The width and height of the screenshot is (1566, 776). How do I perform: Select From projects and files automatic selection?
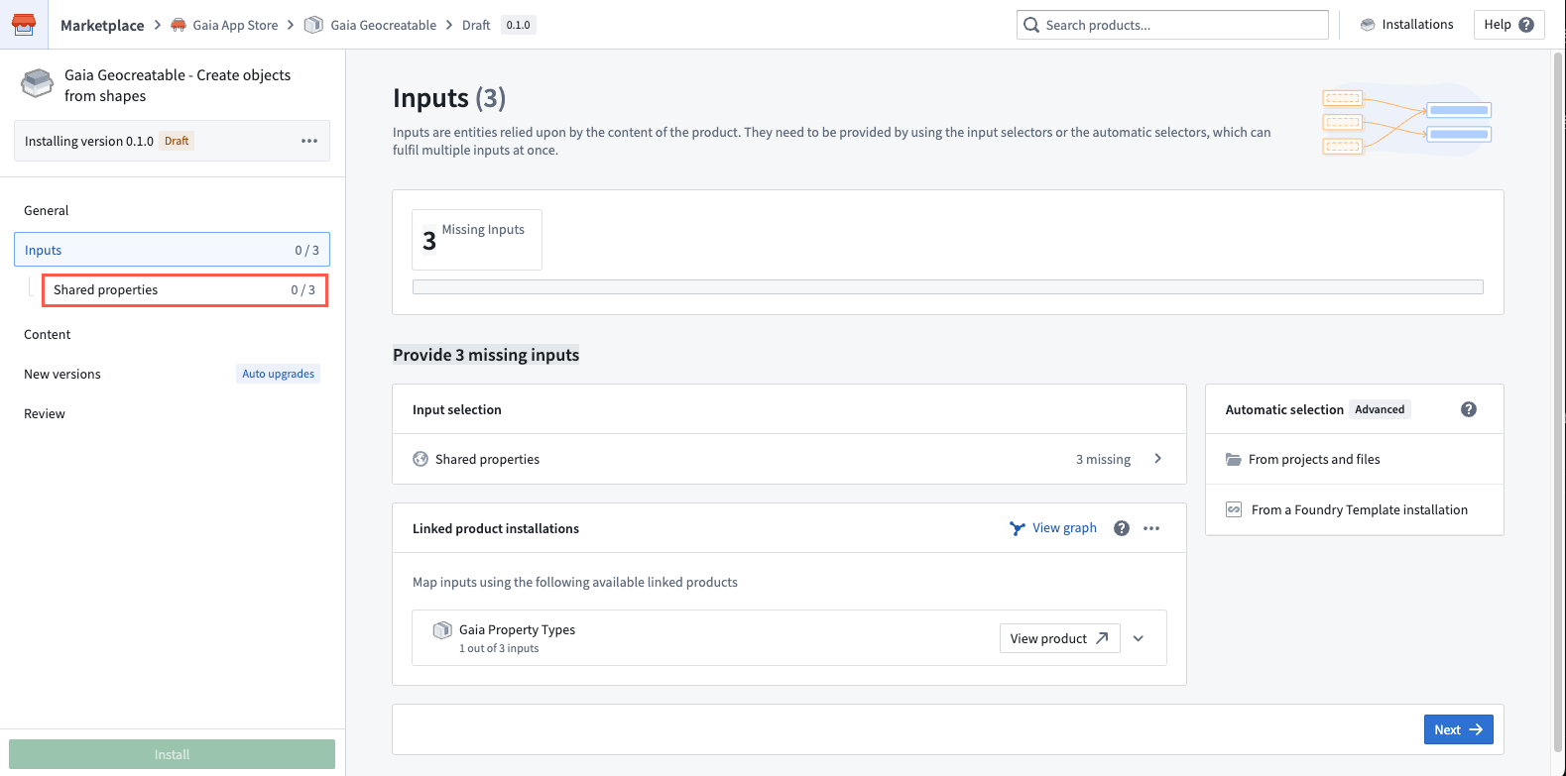coord(1355,459)
